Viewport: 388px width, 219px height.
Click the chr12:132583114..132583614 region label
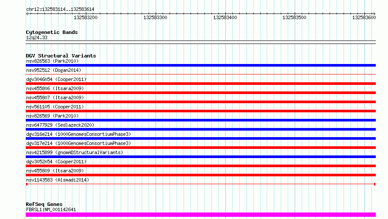point(60,10)
